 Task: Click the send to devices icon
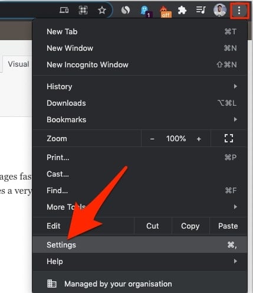(x=64, y=10)
